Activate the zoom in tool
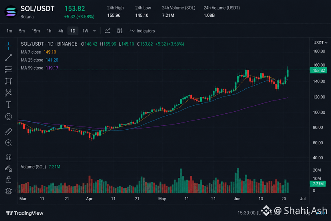 pyautogui.click(x=8, y=143)
